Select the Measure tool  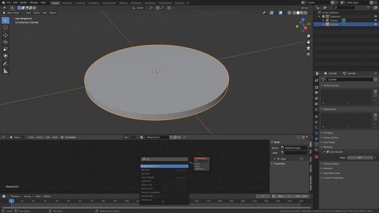coord(5,71)
